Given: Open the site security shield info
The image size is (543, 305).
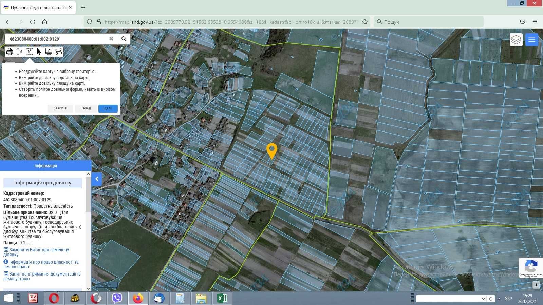Looking at the screenshot, I should 89,22.
